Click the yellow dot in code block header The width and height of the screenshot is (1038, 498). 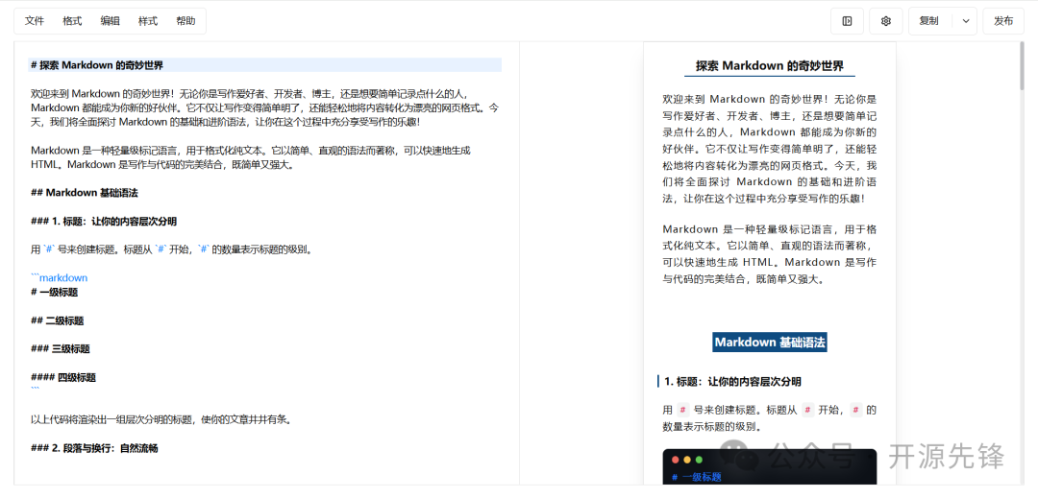pos(687,460)
